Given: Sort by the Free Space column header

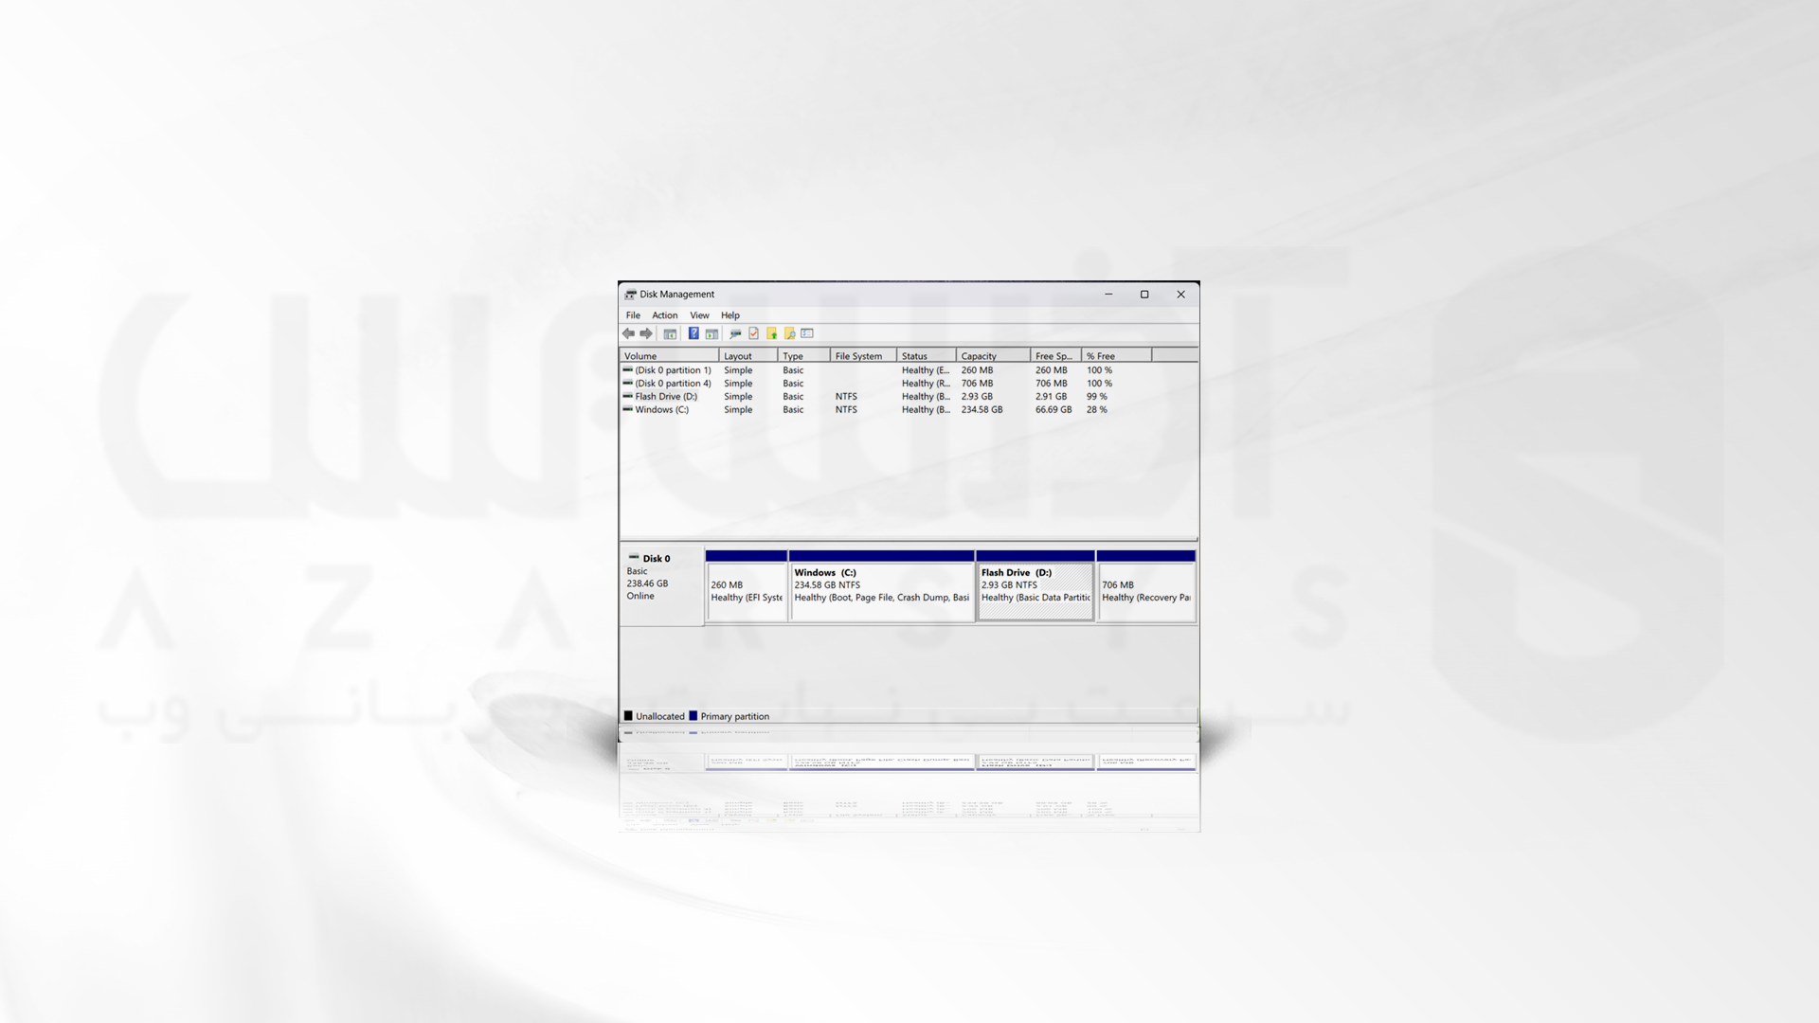Looking at the screenshot, I should (1056, 356).
